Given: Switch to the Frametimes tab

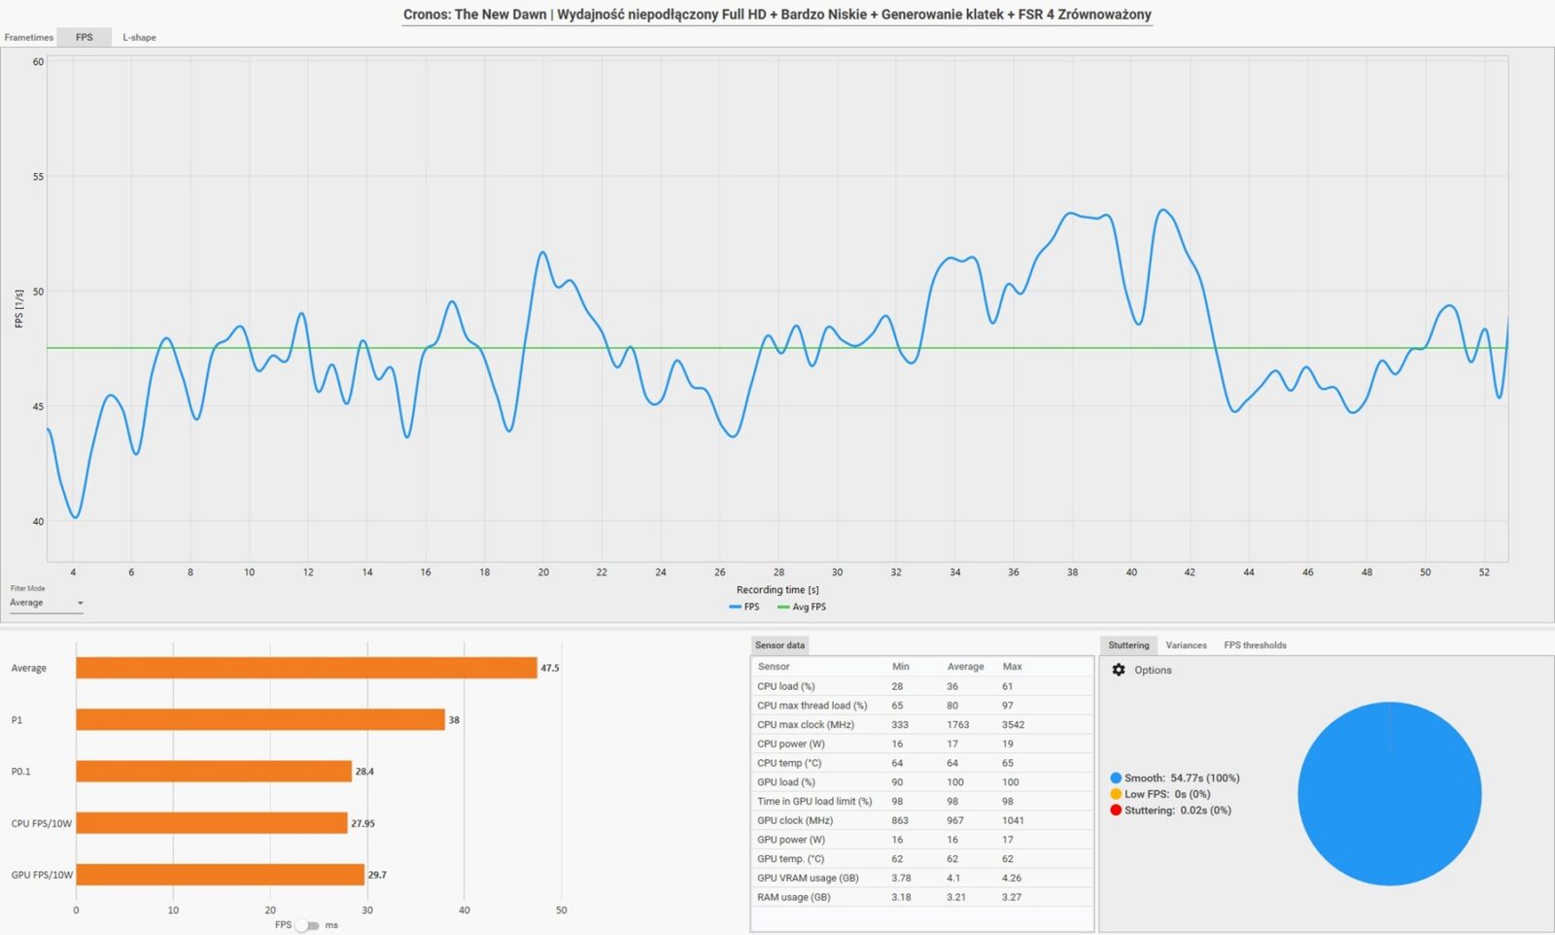Looking at the screenshot, I should pyautogui.click(x=29, y=37).
